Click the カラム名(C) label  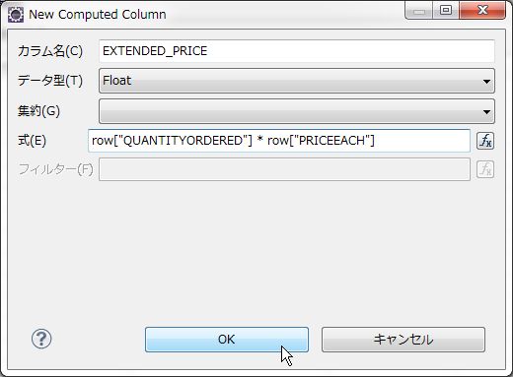[x=50, y=51]
